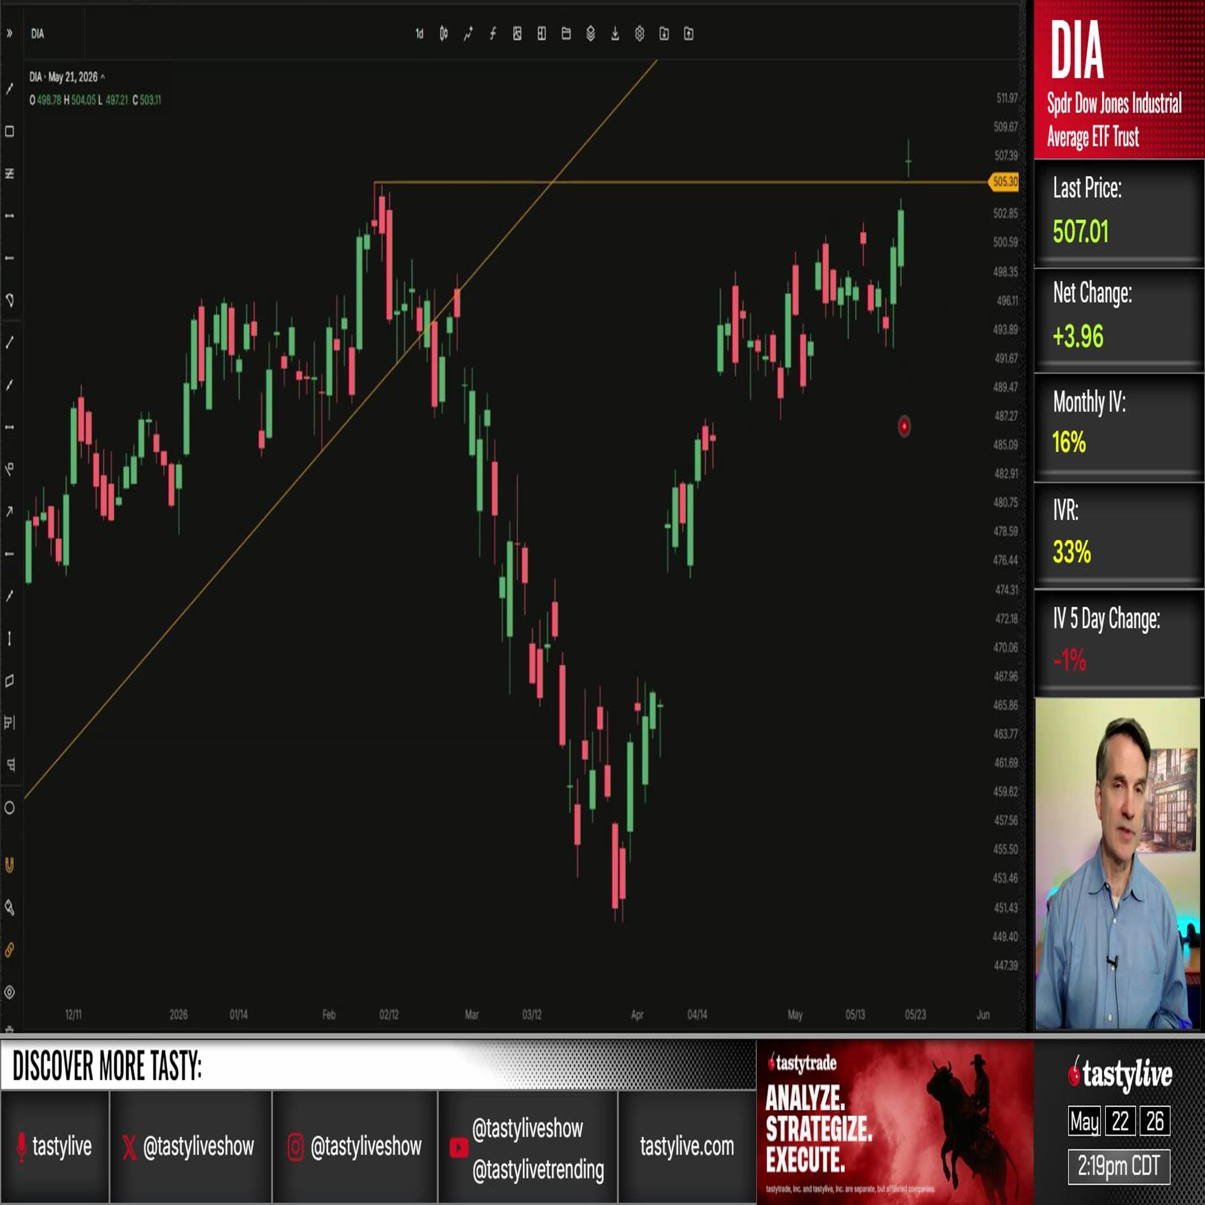
Task: Click the tastylive logo at bottom right
Action: 1120,1074
